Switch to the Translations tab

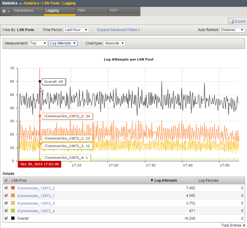pyautogui.click(x=27, y=11)
